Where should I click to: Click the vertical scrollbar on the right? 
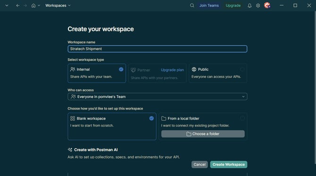coord(315,88)
